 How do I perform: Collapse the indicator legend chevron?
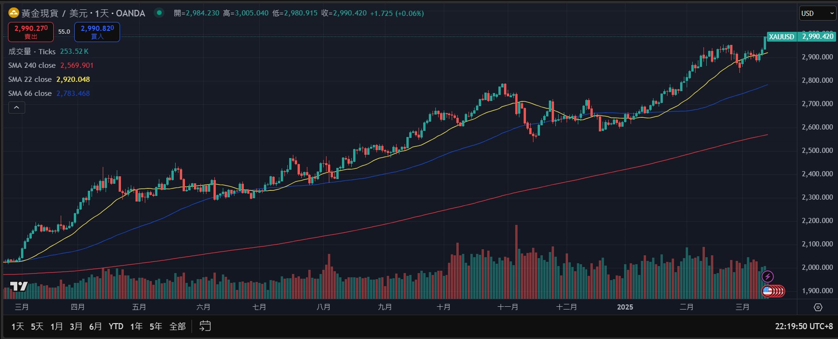coord(16,108)
